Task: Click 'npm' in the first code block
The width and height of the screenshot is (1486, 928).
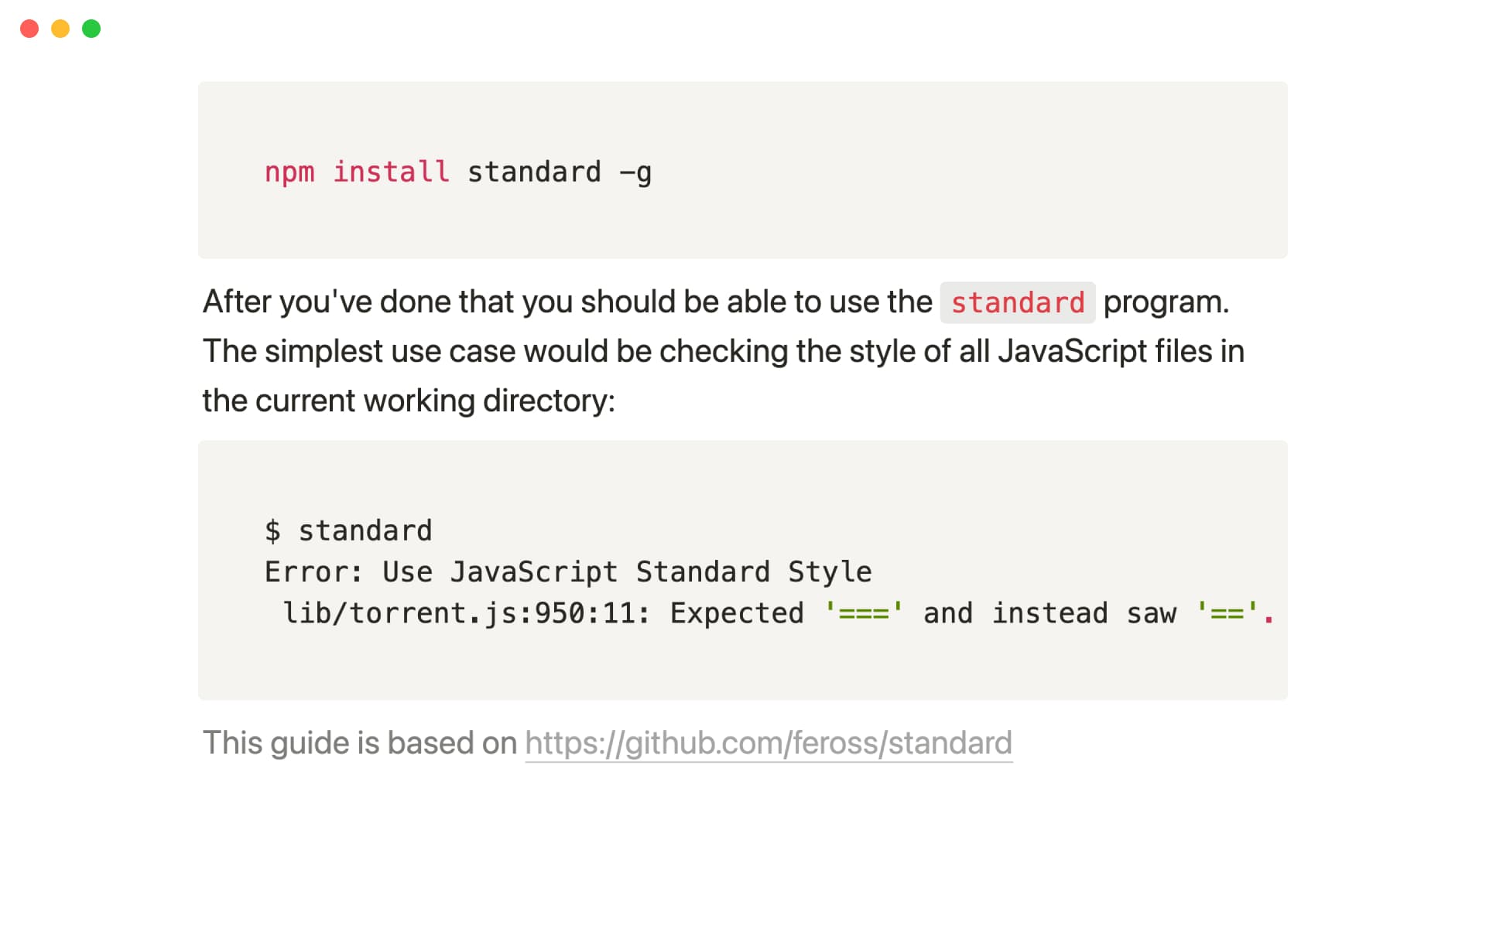Action: click(x=289, y=172)
